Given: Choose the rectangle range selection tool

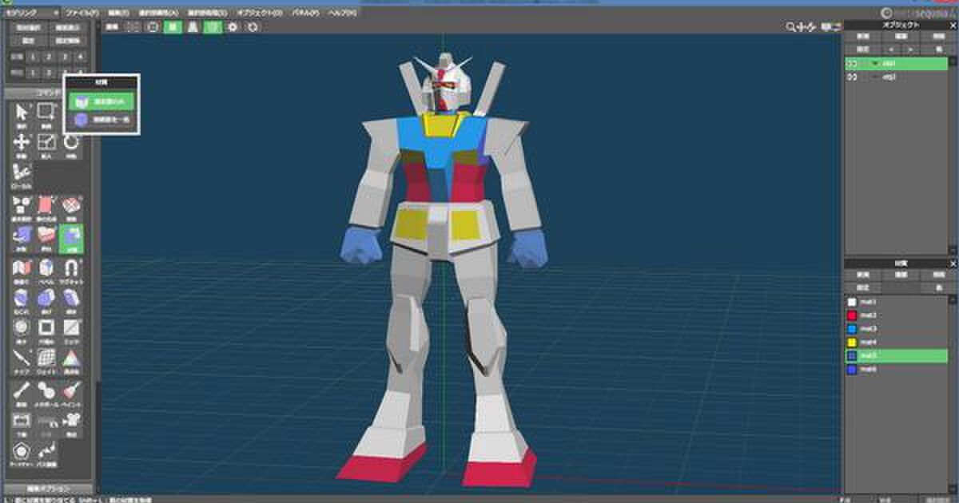Looking at the screenshot, I should [x=46, y=113].
